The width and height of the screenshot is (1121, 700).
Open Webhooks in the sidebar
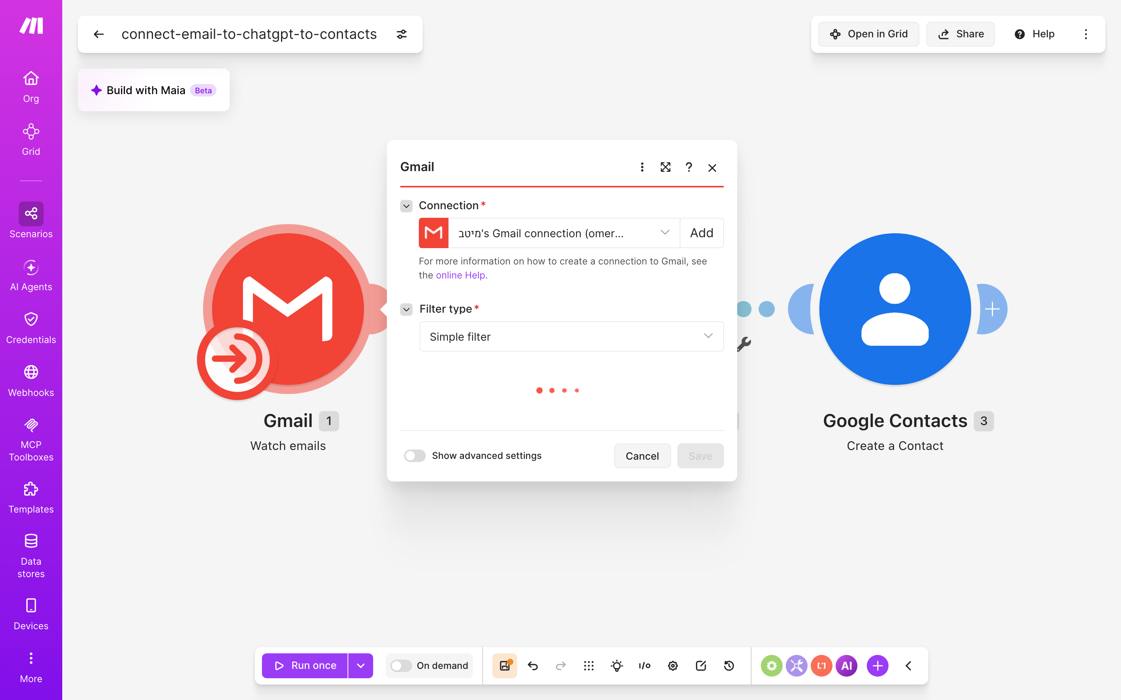[31, 381]
